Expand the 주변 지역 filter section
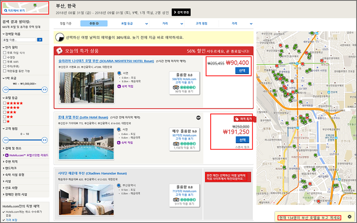 pos(13,161)
